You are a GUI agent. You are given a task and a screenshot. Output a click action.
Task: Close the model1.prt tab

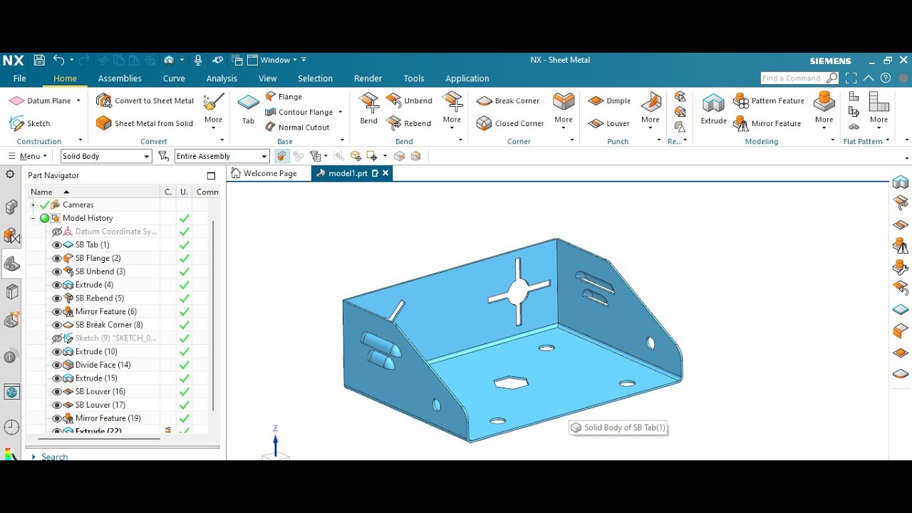[x=385, y=173]
